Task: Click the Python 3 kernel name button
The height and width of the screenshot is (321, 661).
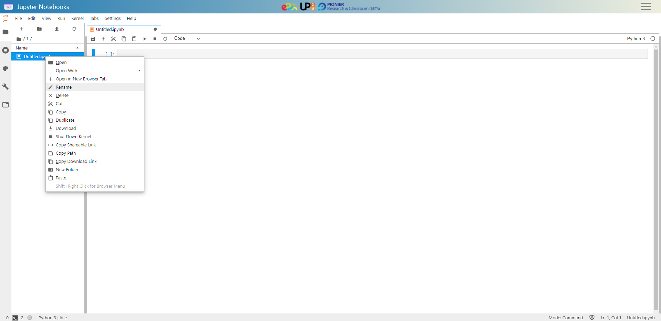Action: point(636,38)
